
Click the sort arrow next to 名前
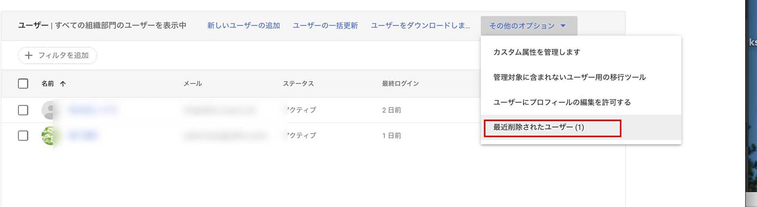pos(63,84)
